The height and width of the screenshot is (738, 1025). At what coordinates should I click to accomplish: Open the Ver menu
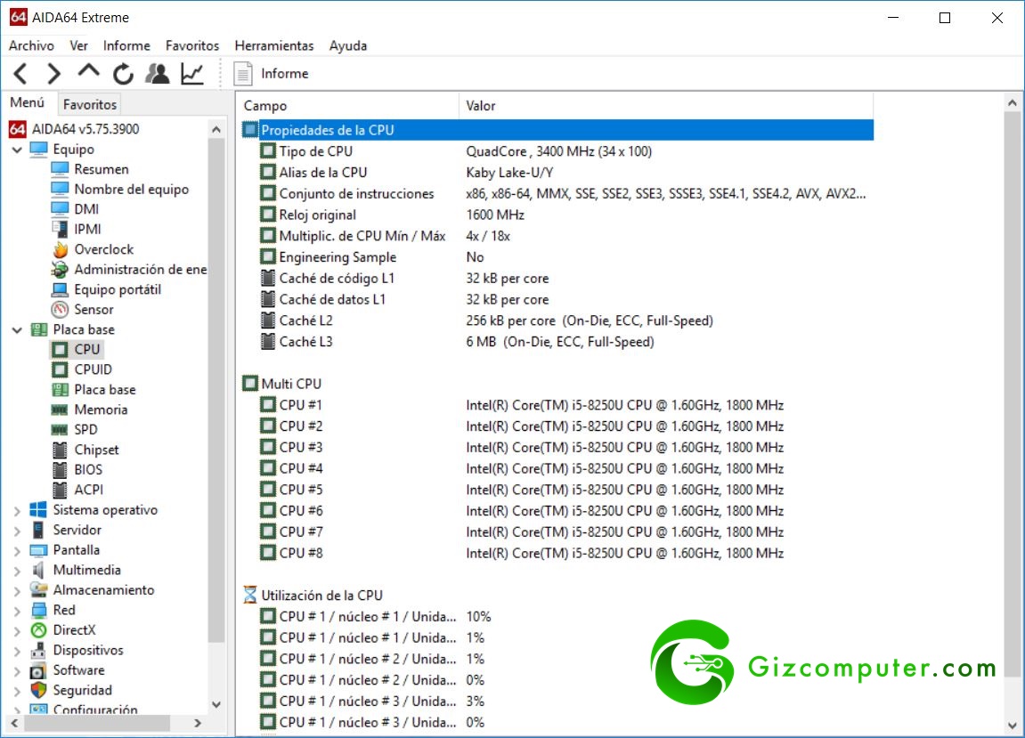coord(78,45)
